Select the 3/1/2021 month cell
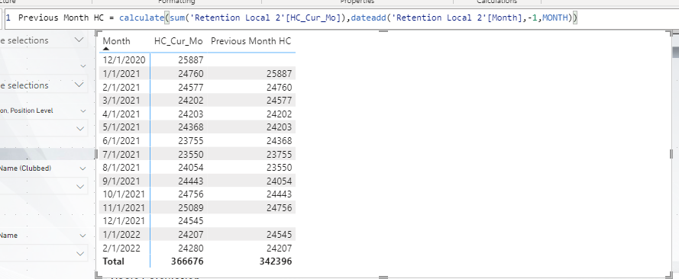679x279 pixels. (121, 101)
